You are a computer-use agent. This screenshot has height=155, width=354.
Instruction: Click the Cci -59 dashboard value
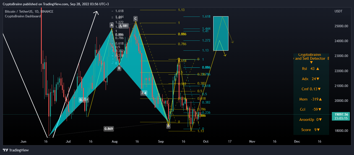click(x=315, y=109)
